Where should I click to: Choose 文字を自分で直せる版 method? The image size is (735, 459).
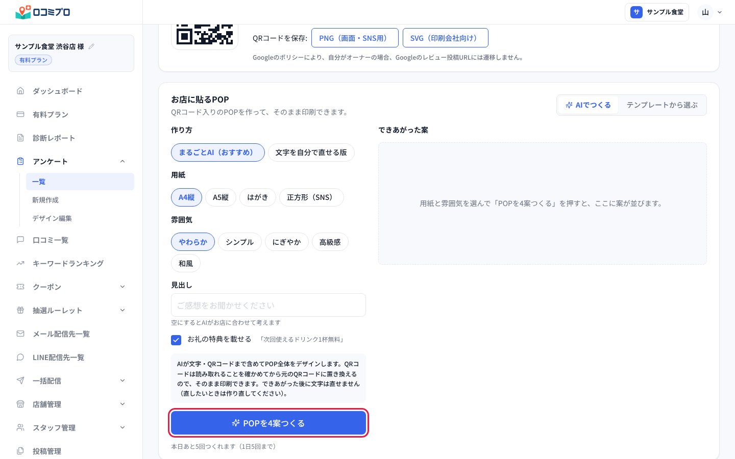(x=311, y=152)
